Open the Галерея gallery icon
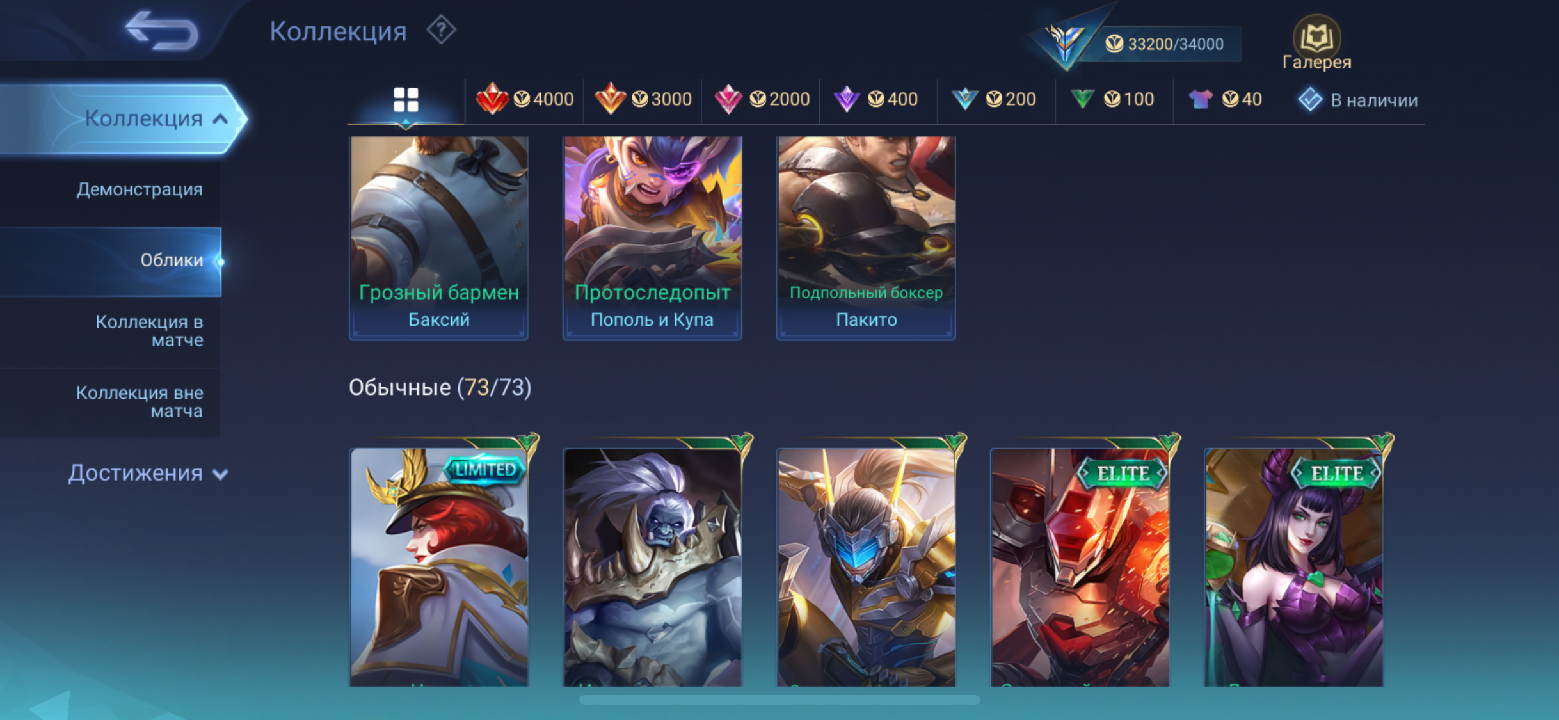 tap(1316, 44)
